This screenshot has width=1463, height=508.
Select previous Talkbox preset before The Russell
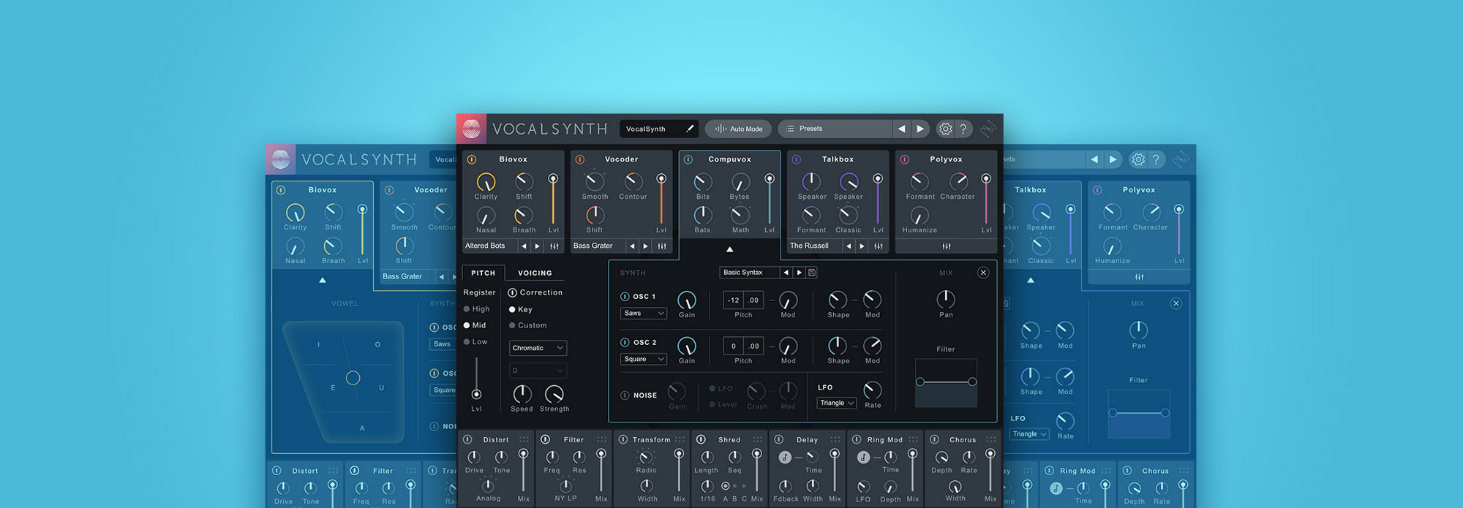click(x=849, y=246)
